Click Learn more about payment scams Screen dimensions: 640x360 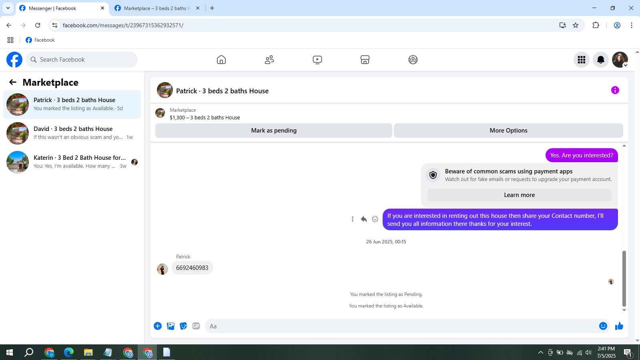[x=520, y=195]
